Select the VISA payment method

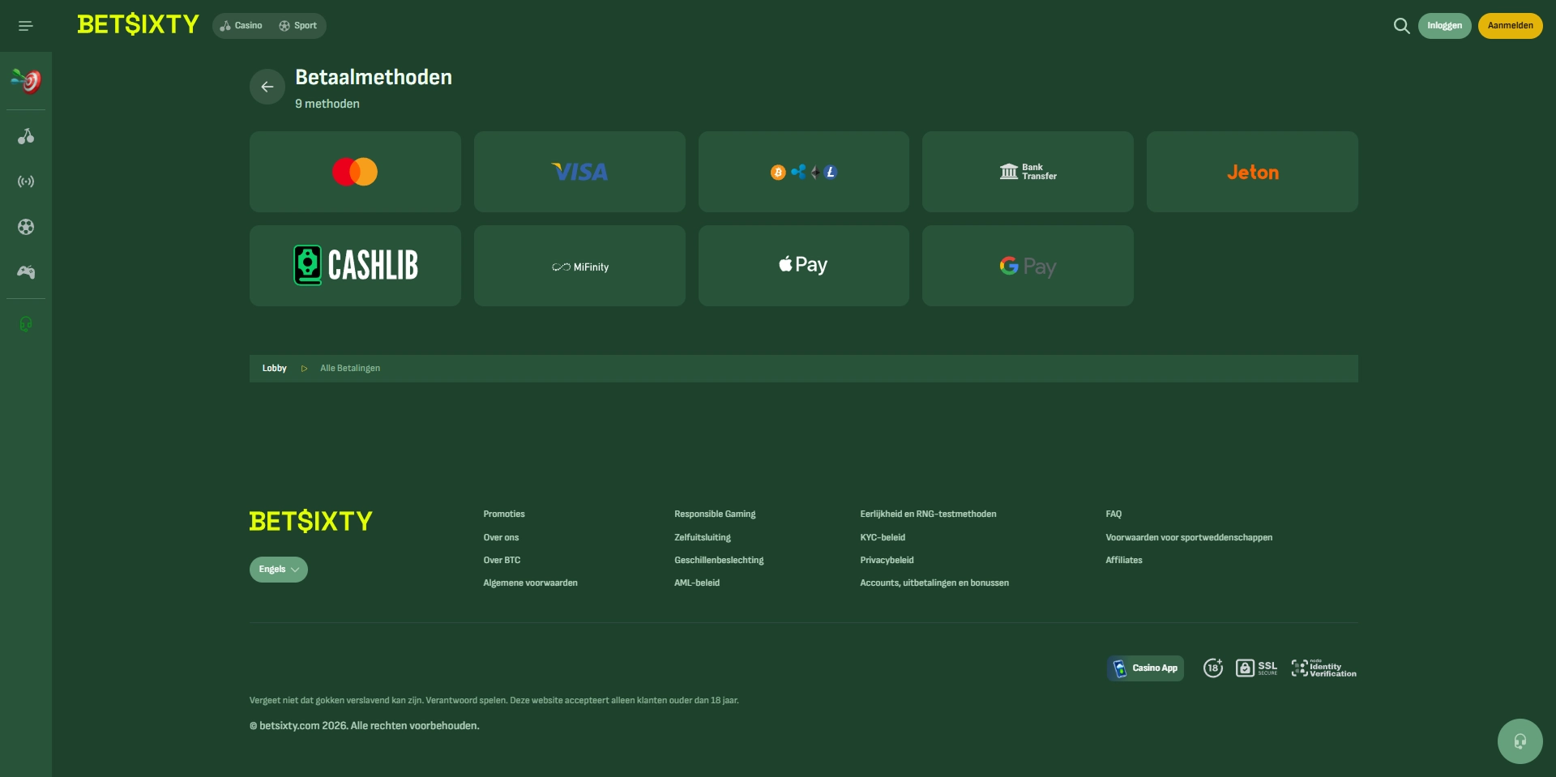tap(579, 172)
